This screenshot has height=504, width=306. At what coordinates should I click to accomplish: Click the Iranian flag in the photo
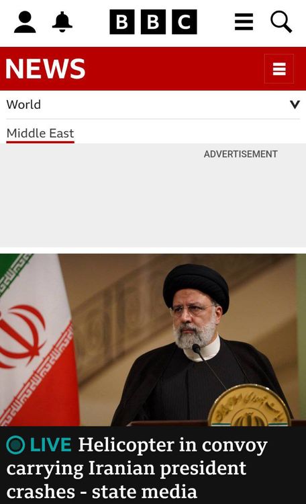(37, 340)
